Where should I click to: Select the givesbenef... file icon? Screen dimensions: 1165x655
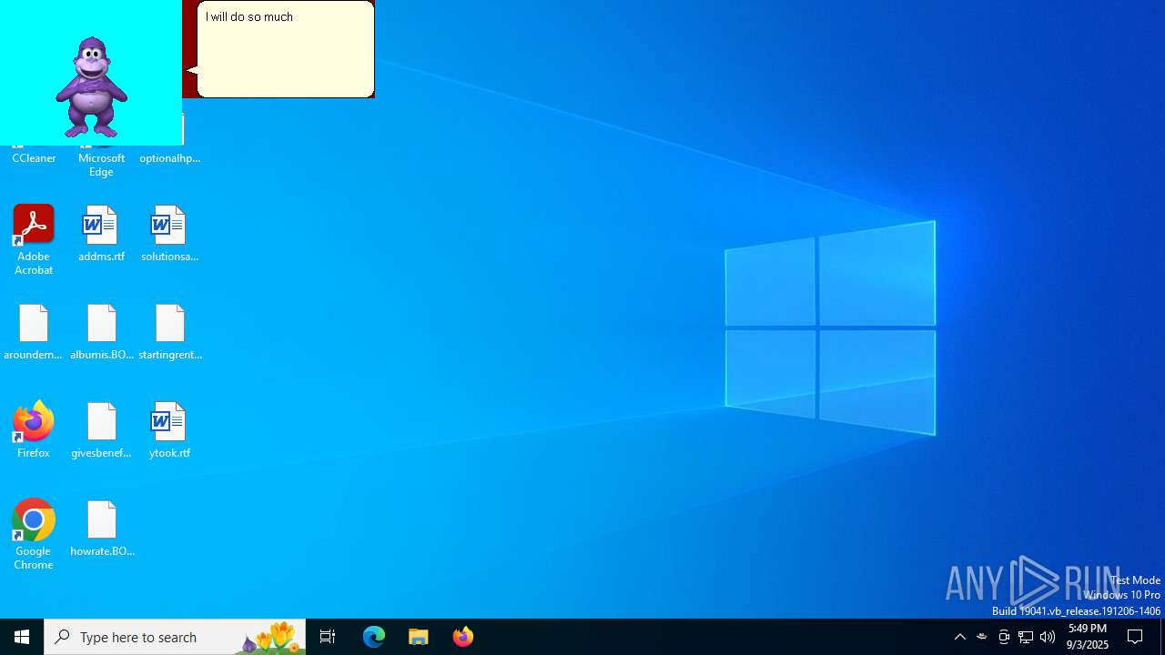(101, 430)
